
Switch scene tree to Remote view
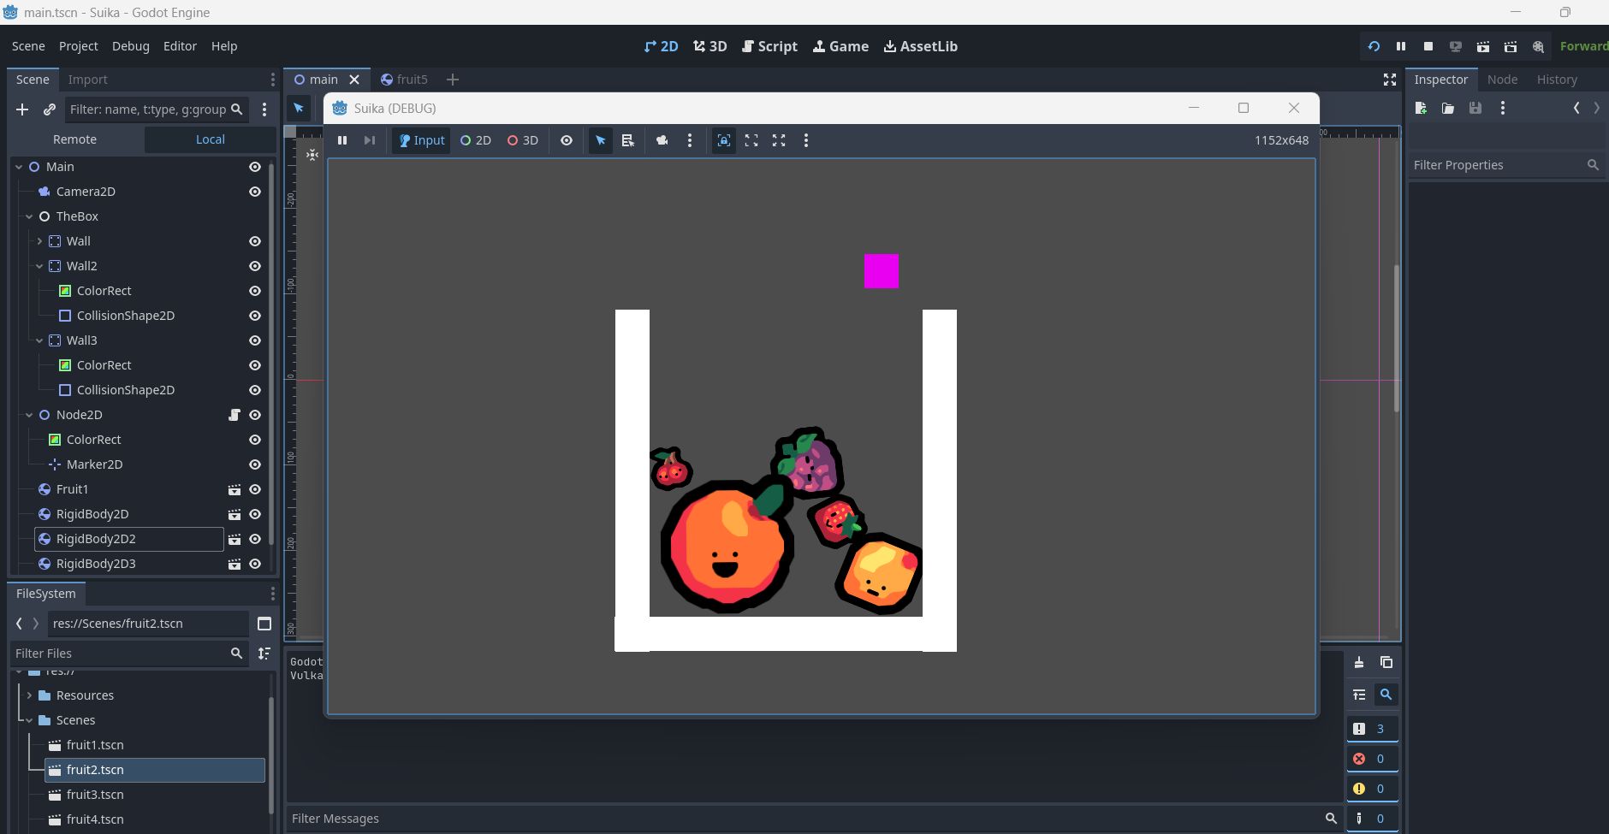[75, 139]
